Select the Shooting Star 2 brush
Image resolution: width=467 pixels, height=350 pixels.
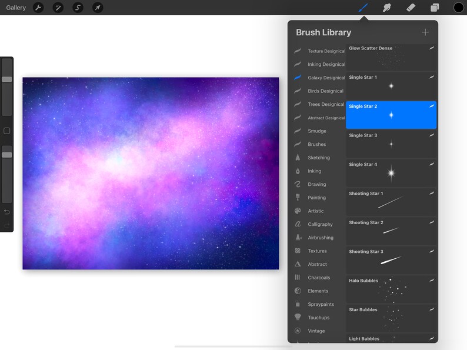(391, 231)
